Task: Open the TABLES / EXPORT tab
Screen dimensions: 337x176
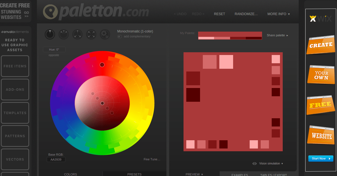Action: (x=274, y=175)
